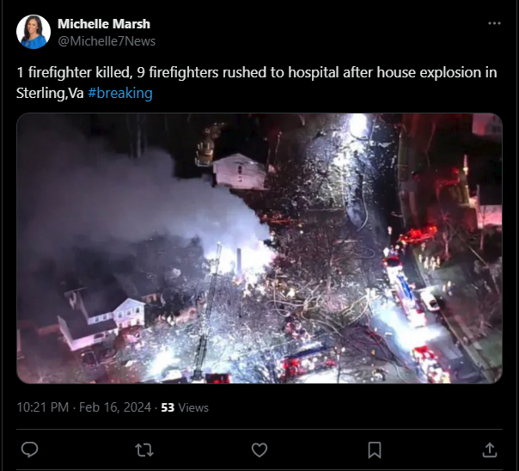Viewport: 519px width, 471px height.
Task: Click the Feb 16, 2024 date
Action: coord(115,407)
